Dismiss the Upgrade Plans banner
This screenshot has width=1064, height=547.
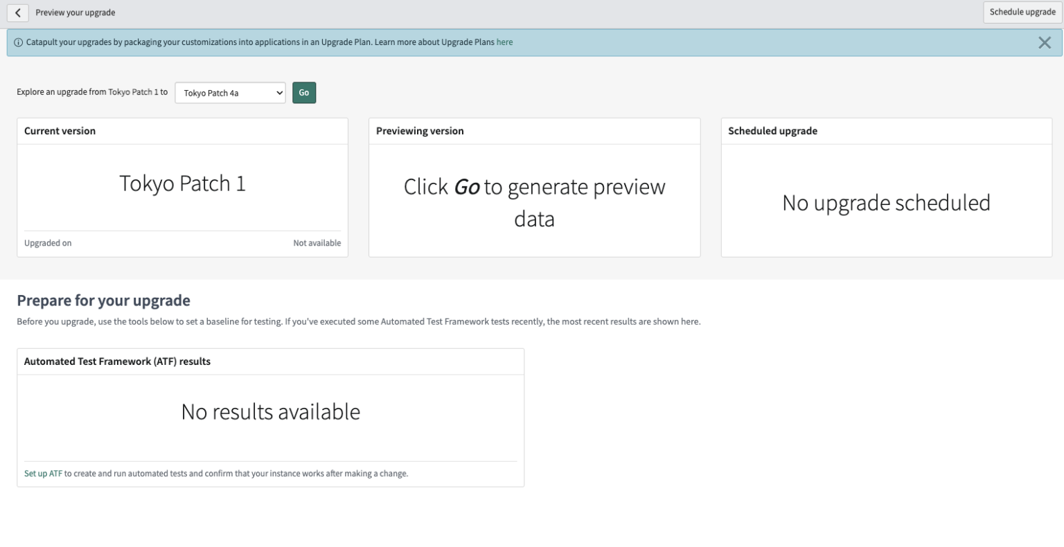click(1046, 42)
